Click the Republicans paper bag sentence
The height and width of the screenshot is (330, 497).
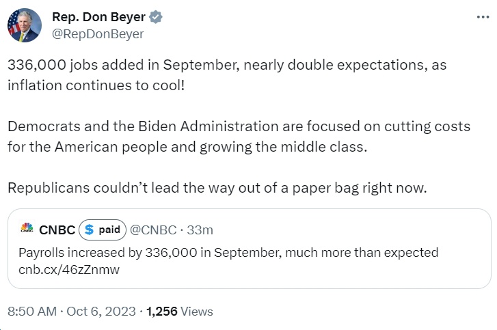coord(217,188)
